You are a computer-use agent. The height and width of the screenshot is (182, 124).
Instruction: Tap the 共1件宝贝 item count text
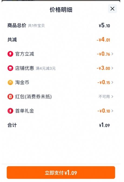pos(36,25)
